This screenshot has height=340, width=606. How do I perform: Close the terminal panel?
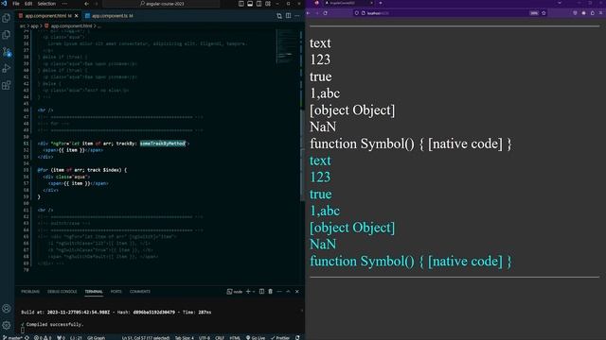tap(296, 292)
